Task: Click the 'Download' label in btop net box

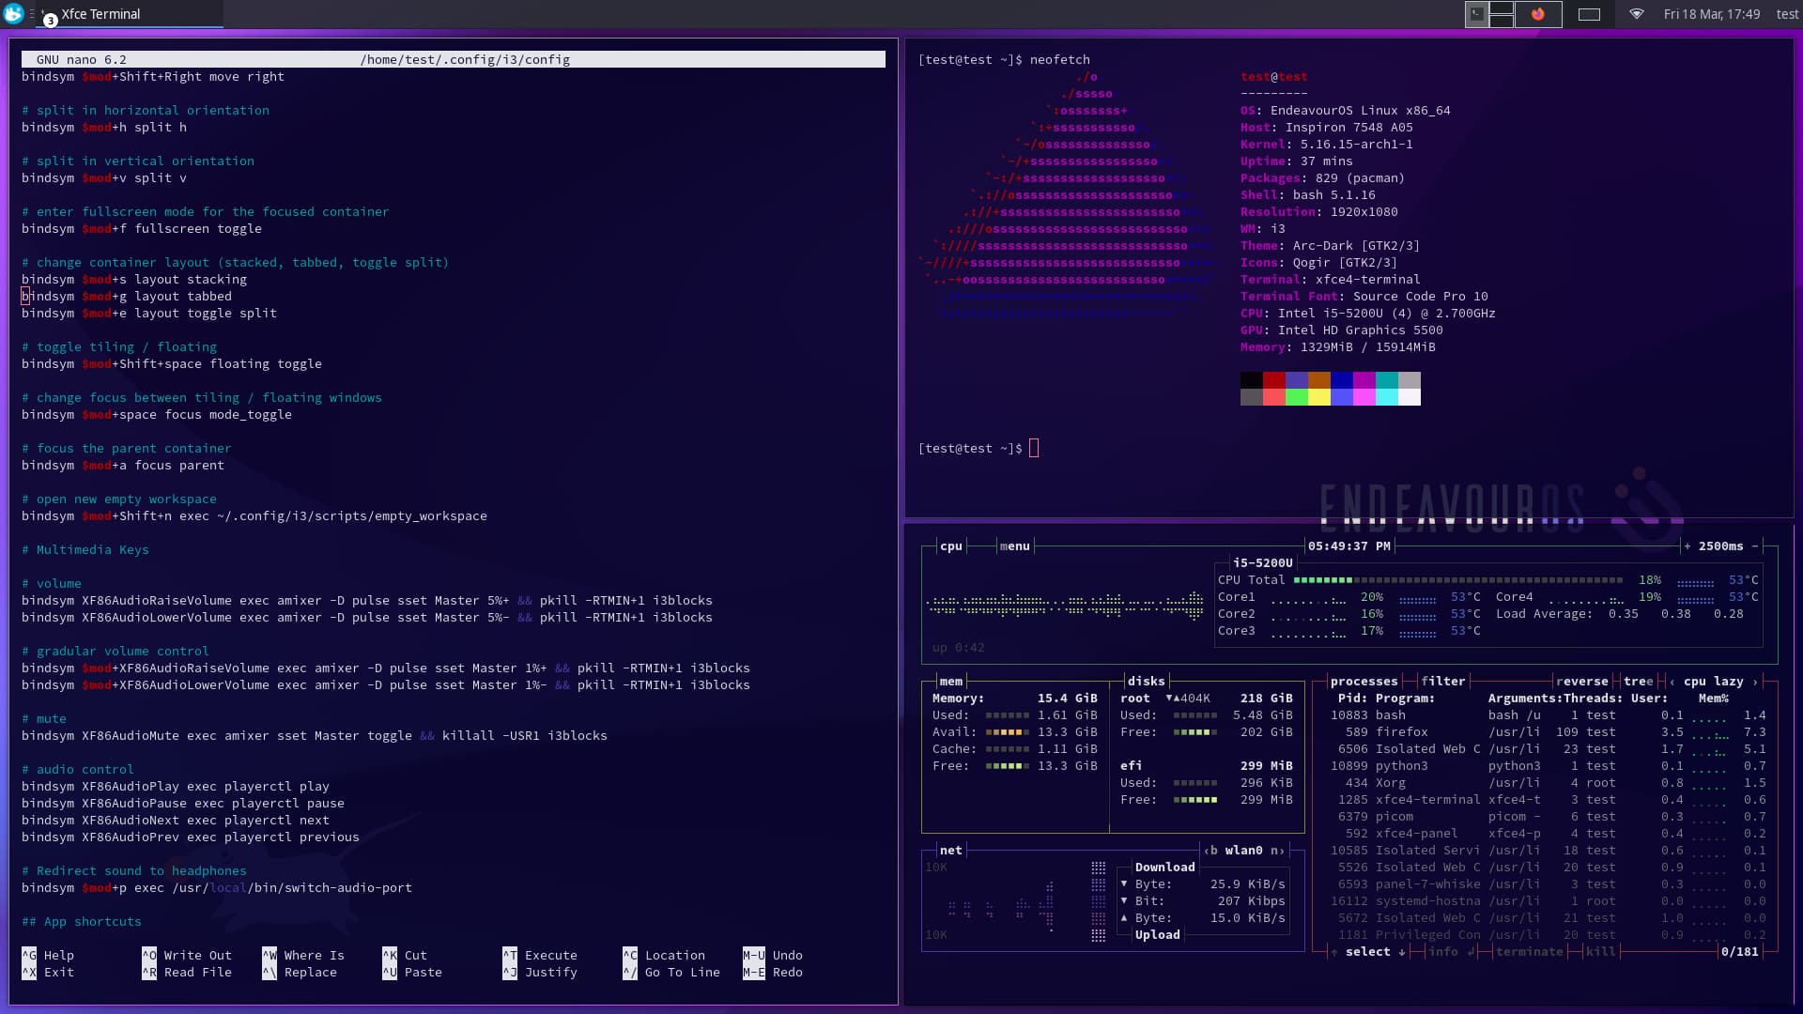Action: pyautogui.click(x=1164, y=868)
